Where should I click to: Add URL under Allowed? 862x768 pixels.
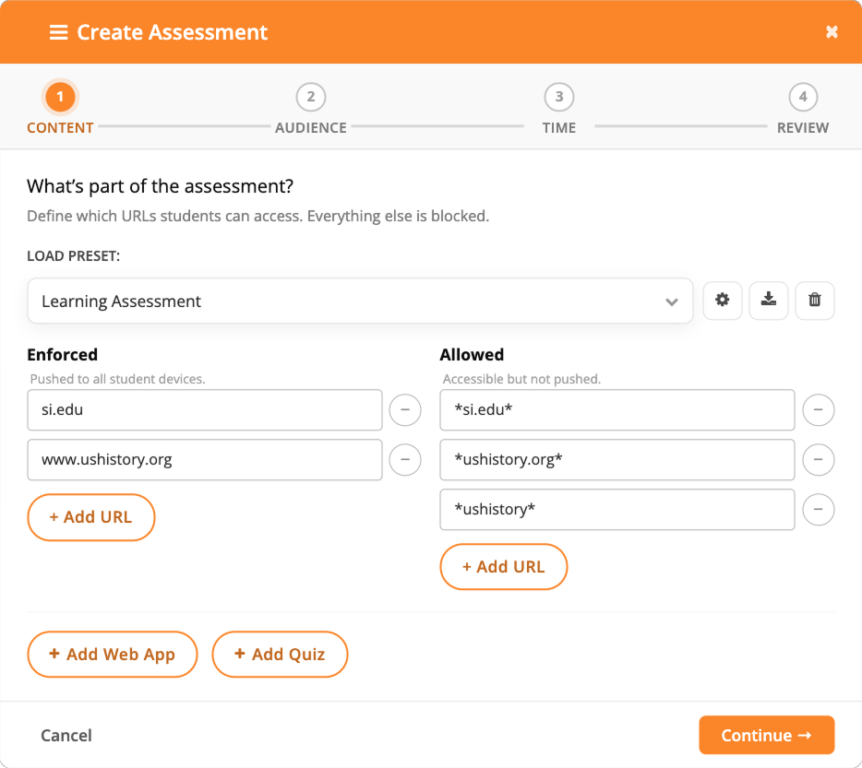coord(504,566)
